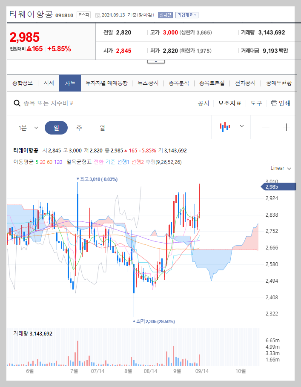
Task: Expand the quote details chevron
Action: pos(156,62)
